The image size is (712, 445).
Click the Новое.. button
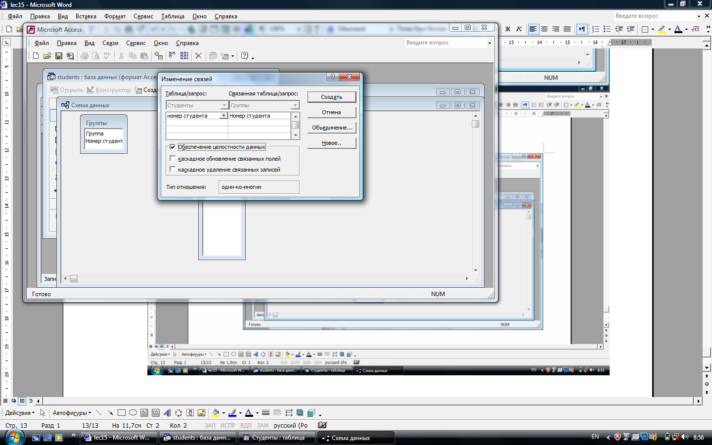332,143
